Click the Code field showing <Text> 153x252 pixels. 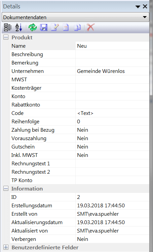[112, 113]
